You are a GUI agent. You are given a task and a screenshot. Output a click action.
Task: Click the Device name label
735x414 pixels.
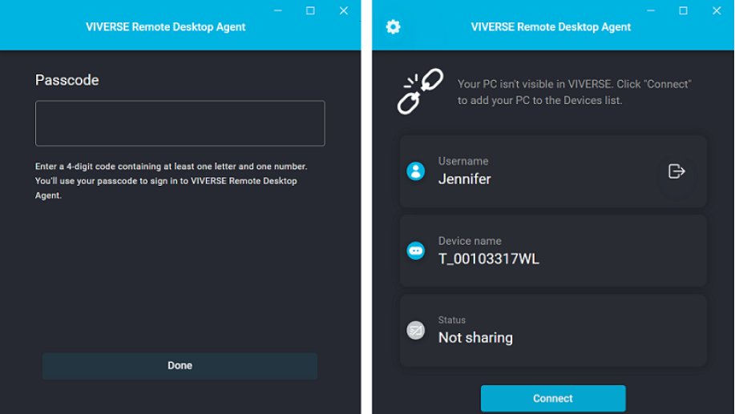tap(470, 241)
